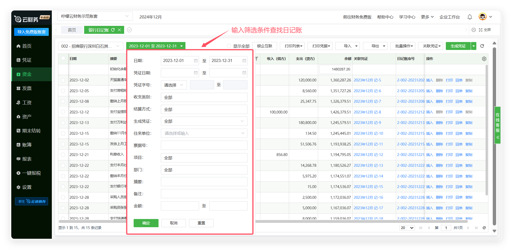Click the notification bell icon

pos(469,17)
